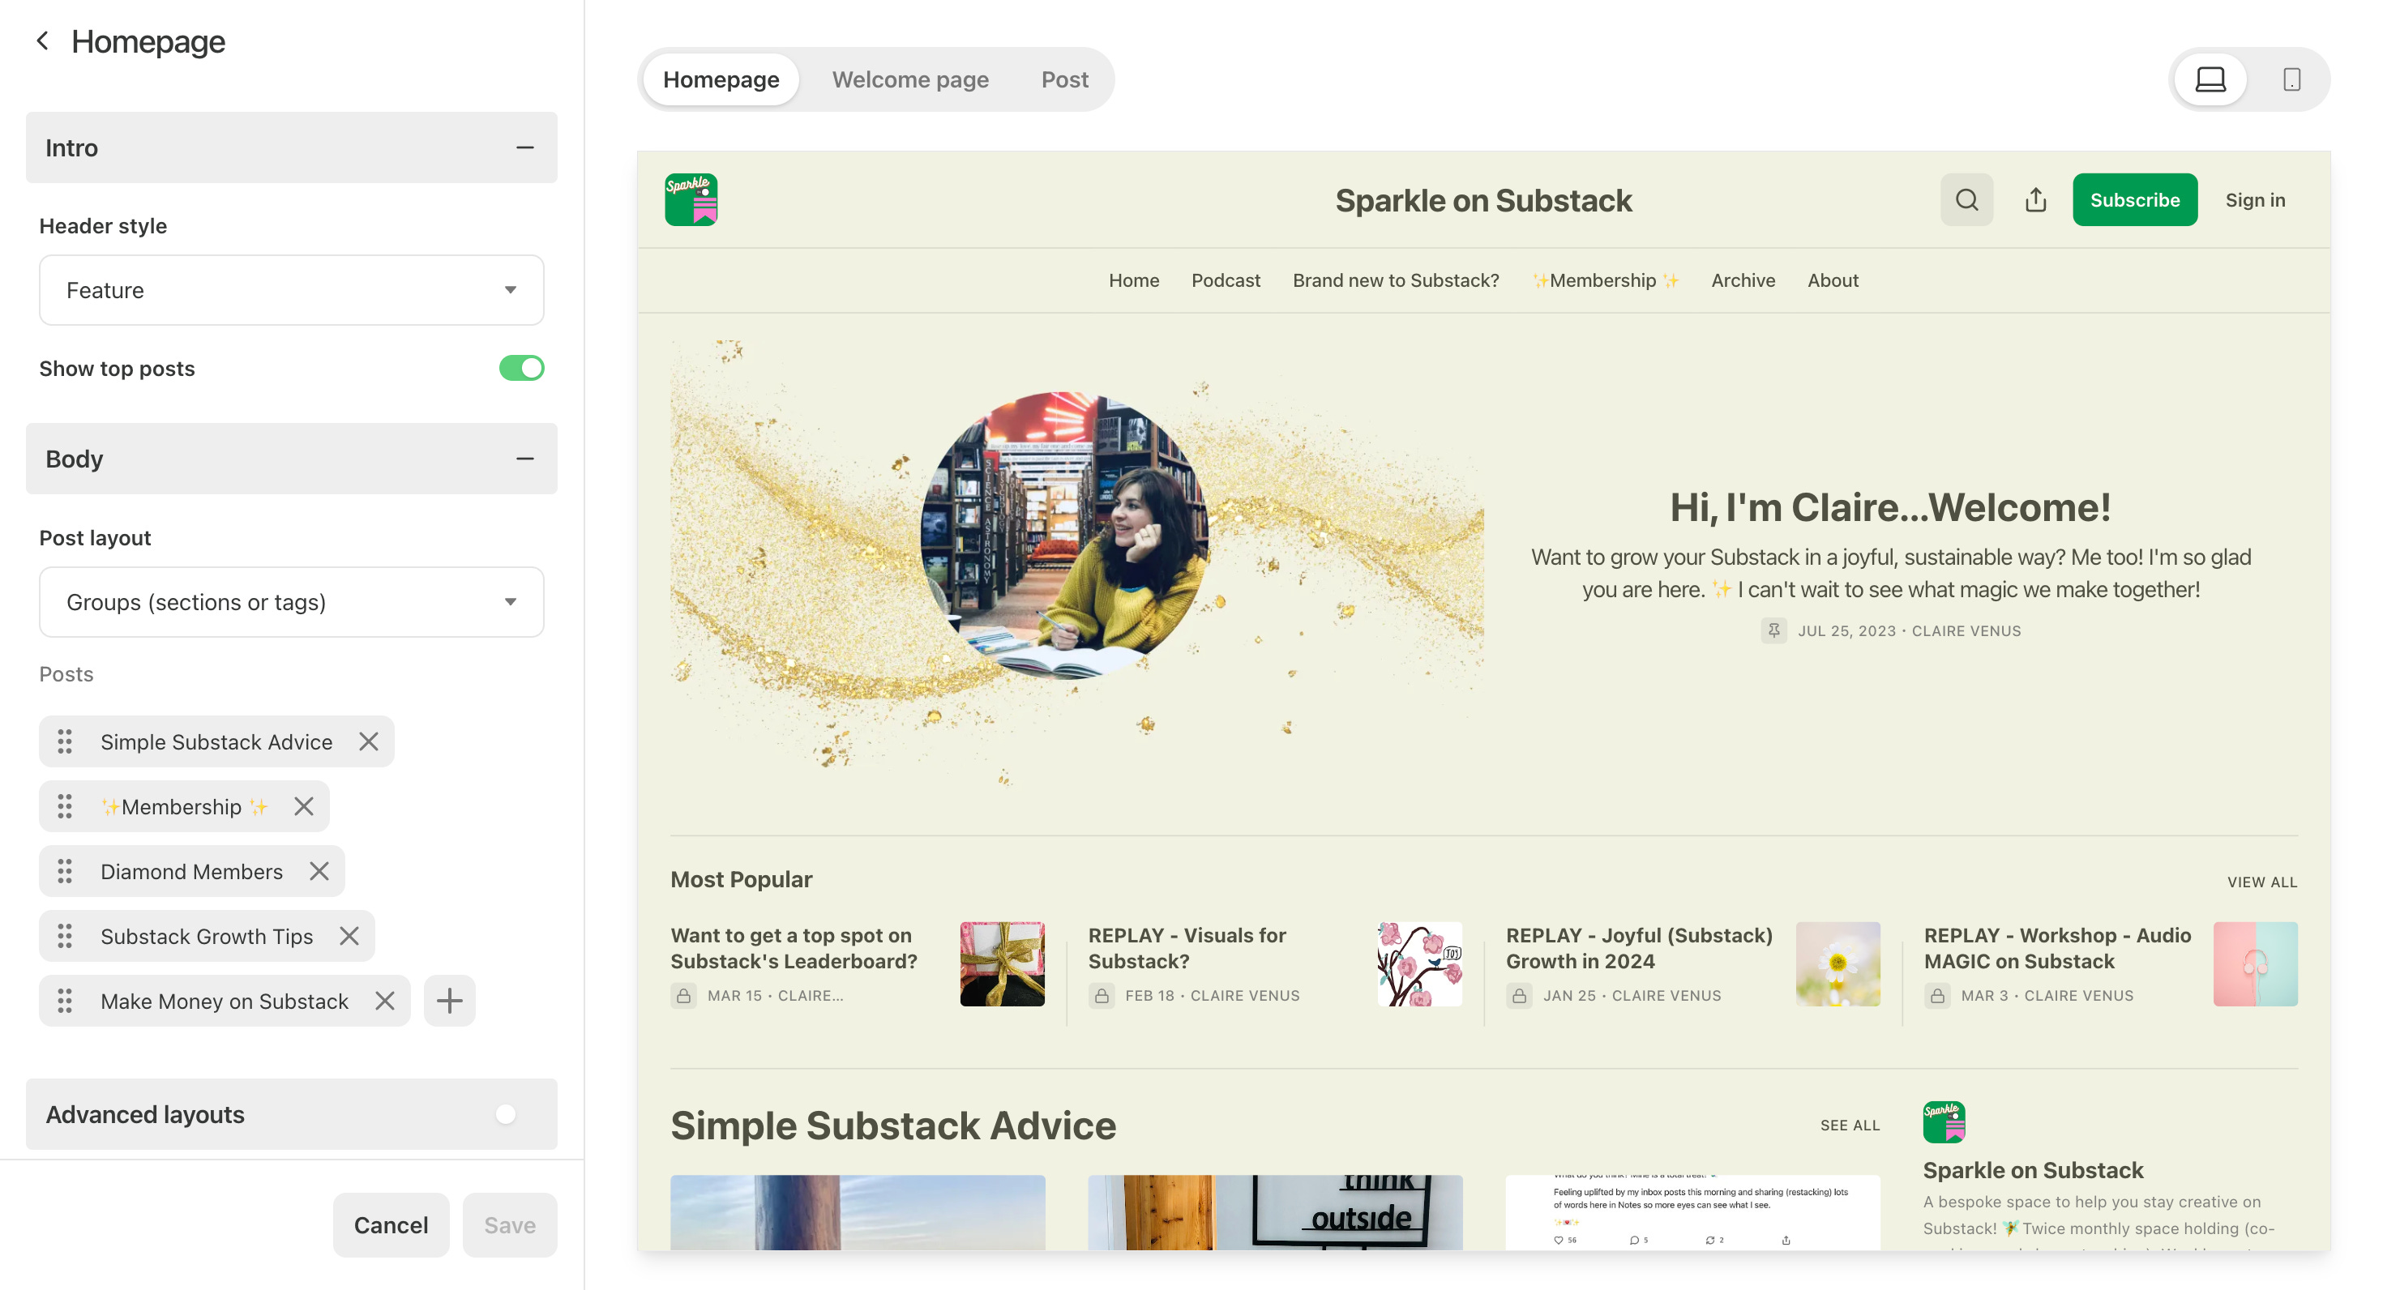Collapse the Body section
Screen dimensions: 2383x1290
(x=524, y=459)
